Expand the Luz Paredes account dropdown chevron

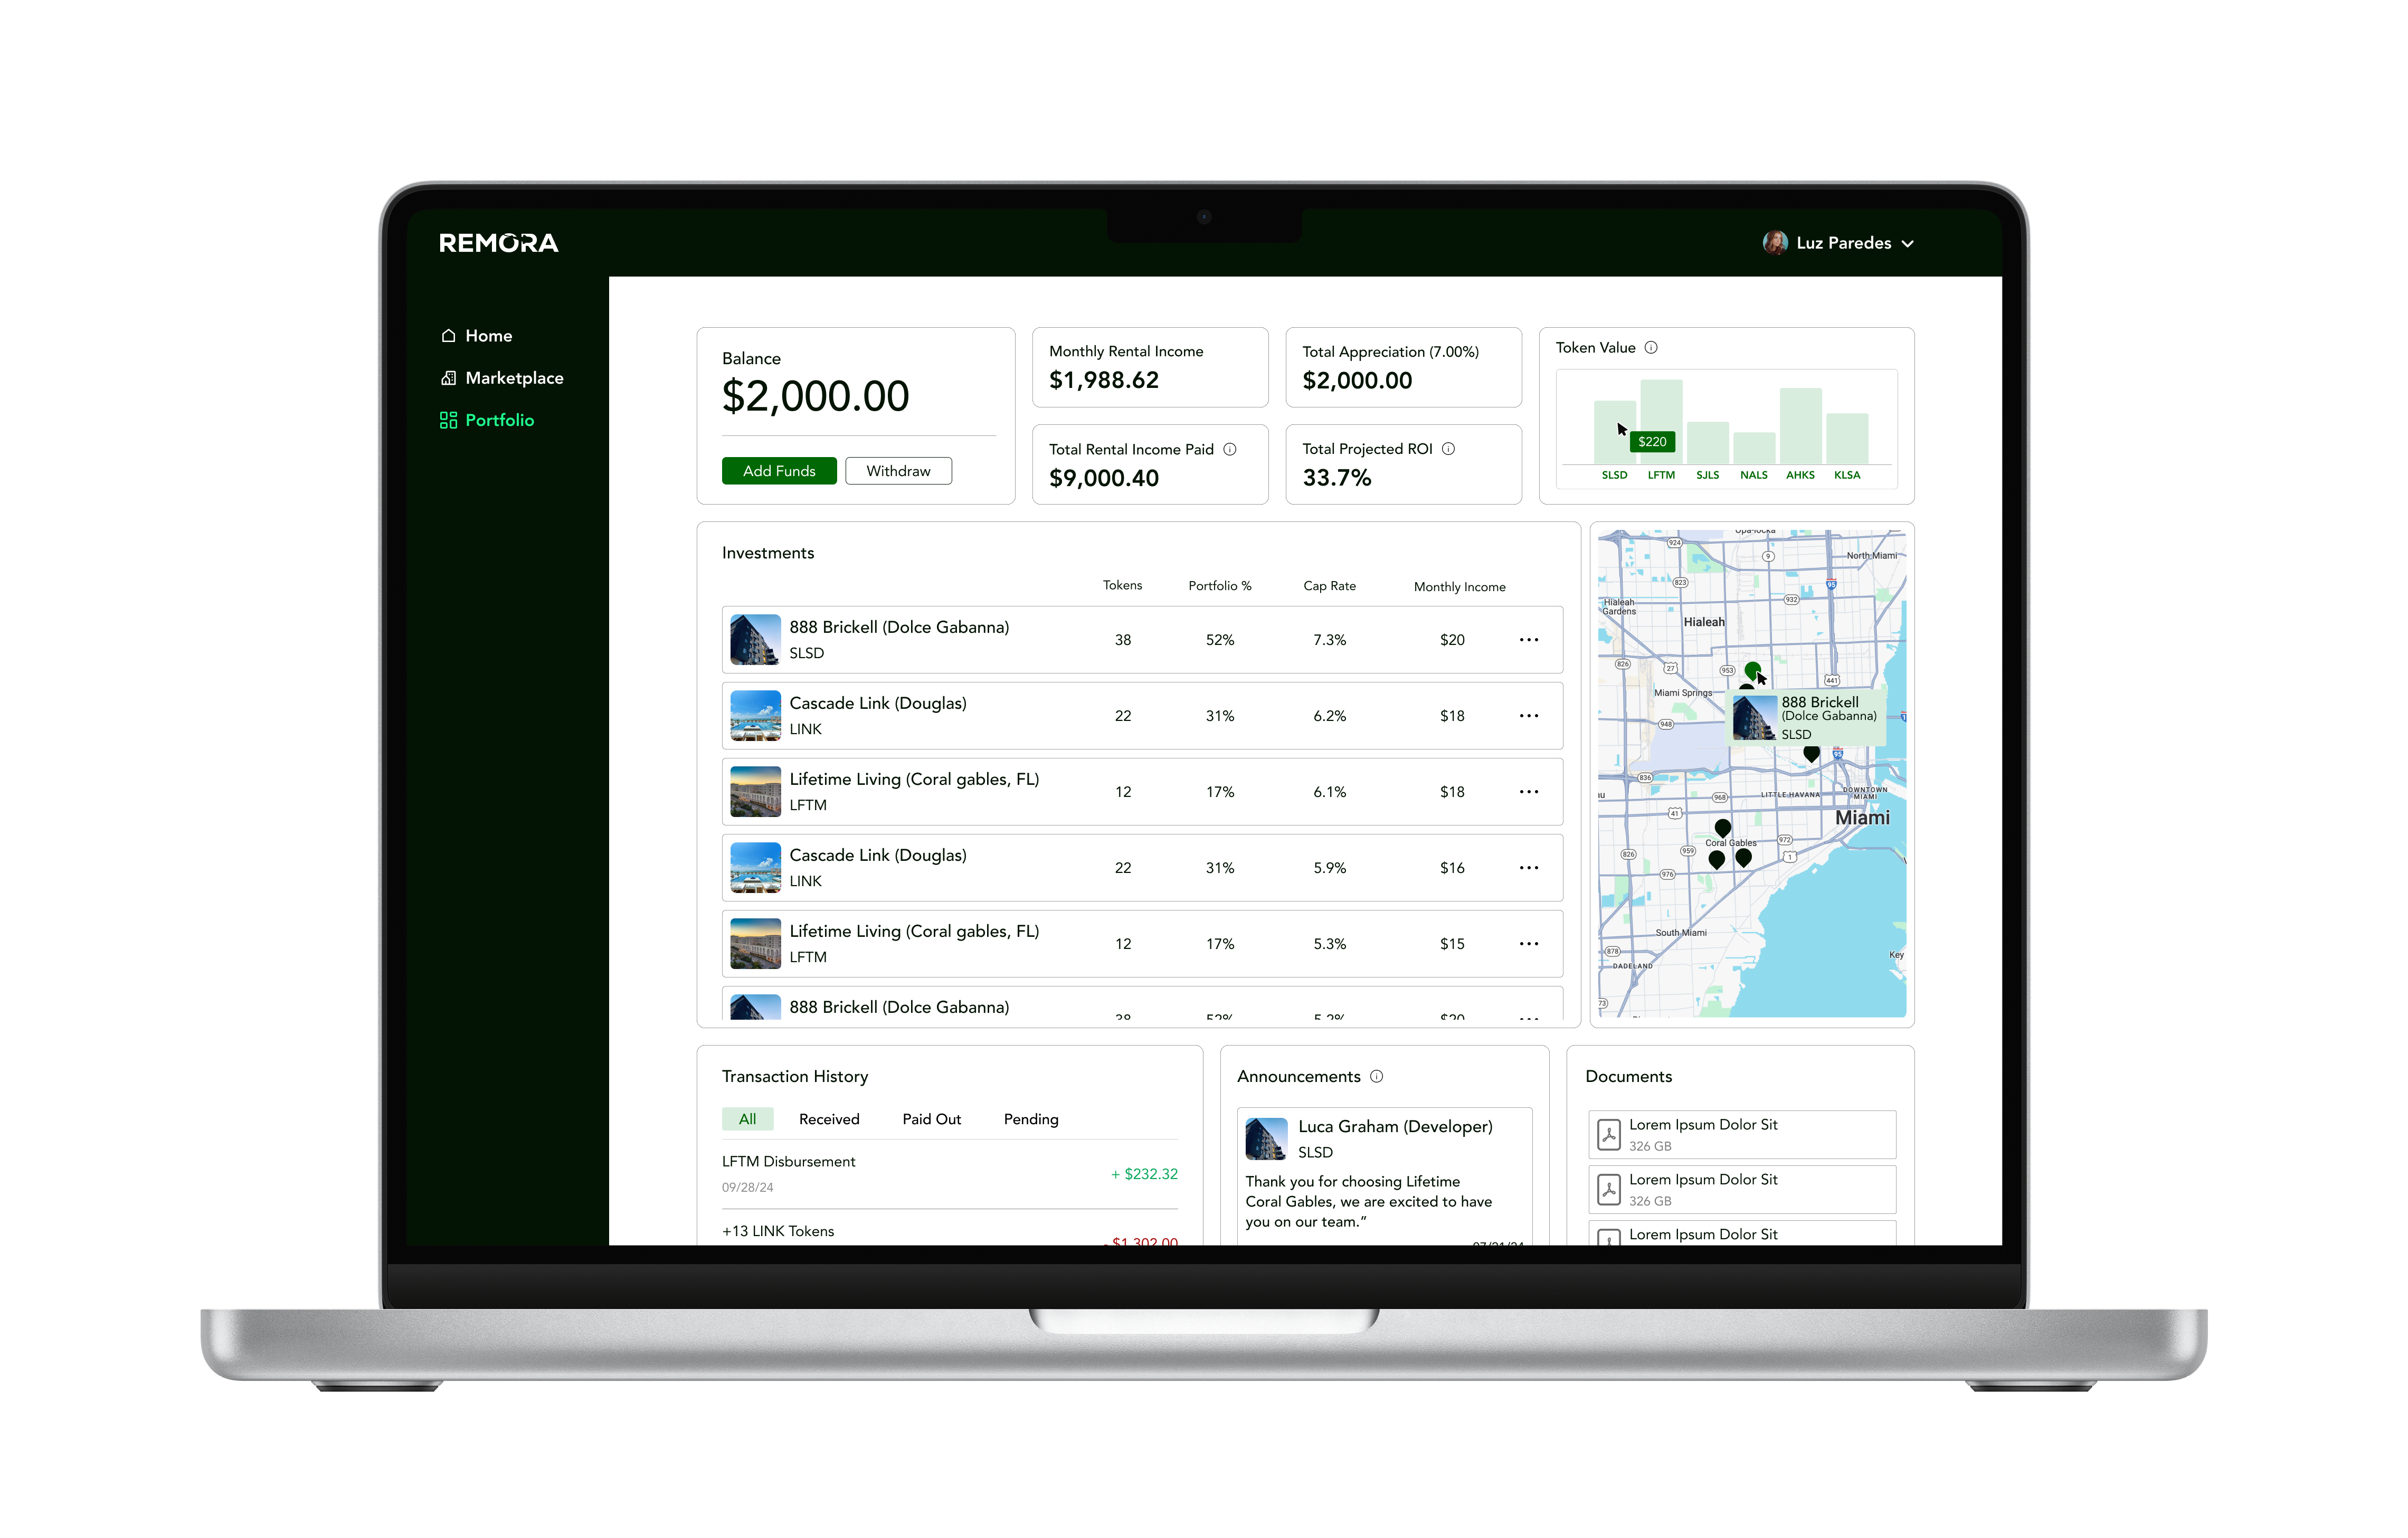pos(1907,244)
